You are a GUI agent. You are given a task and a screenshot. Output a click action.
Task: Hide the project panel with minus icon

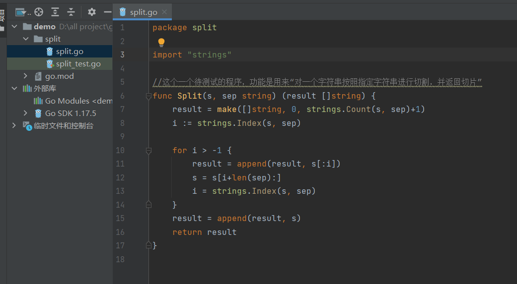click(x=107, y=12)
